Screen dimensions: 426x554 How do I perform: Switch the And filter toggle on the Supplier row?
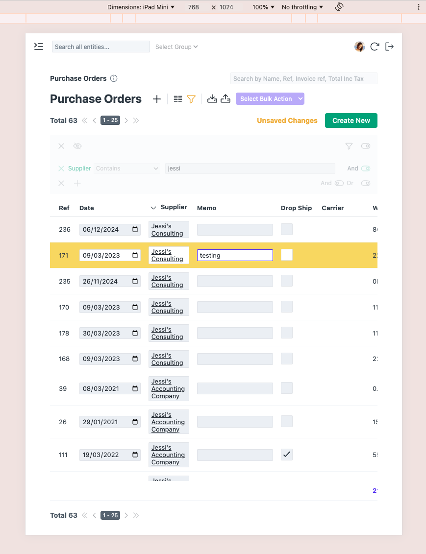[x=365, y=168]
